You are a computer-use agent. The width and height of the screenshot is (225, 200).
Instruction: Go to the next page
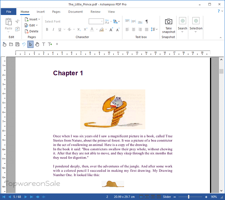[25, 197]
